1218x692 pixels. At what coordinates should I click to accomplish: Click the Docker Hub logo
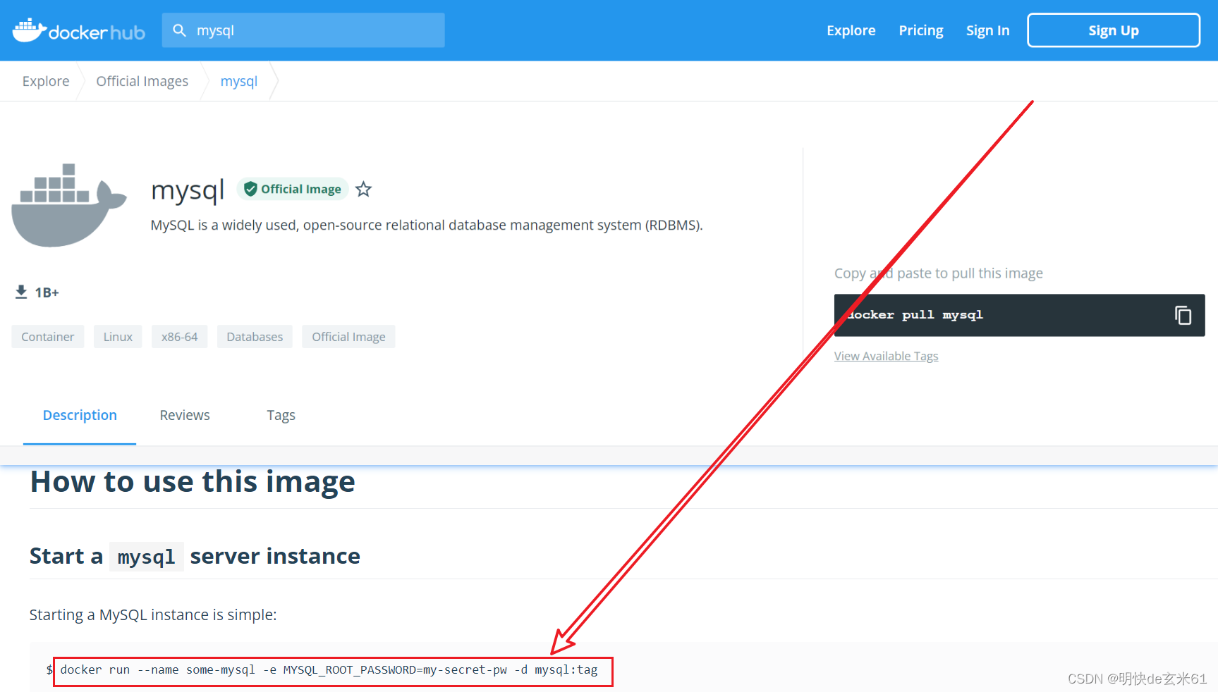[x=79, y=30]
